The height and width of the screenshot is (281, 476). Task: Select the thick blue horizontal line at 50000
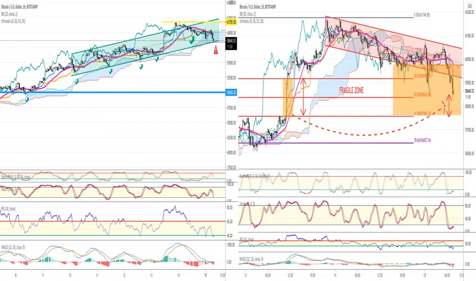tap(113, 92)
